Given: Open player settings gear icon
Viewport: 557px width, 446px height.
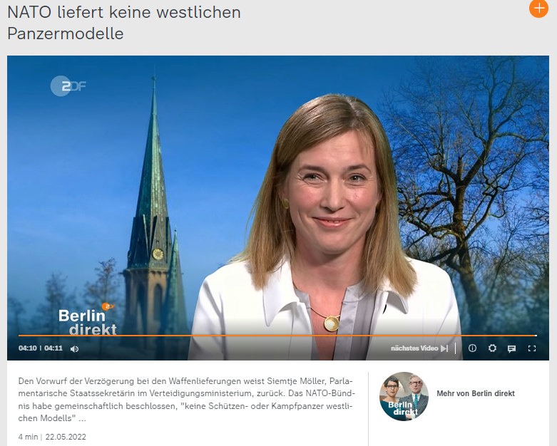Looking at the screenshot, I should tap(492, 348).
